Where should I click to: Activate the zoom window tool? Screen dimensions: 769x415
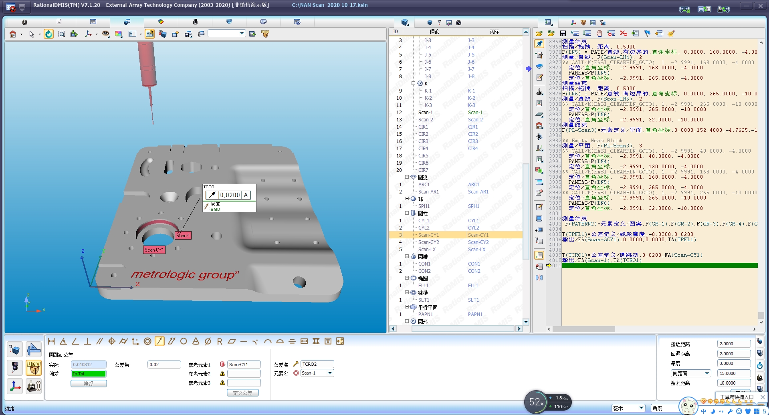tap(62, 34)
